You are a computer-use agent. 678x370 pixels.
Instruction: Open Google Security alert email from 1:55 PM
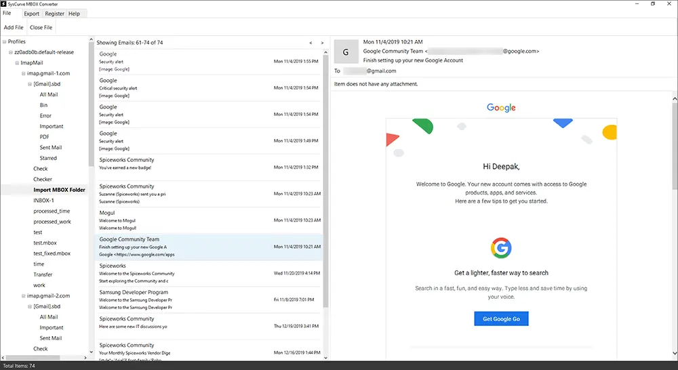[x=209, y=62]
